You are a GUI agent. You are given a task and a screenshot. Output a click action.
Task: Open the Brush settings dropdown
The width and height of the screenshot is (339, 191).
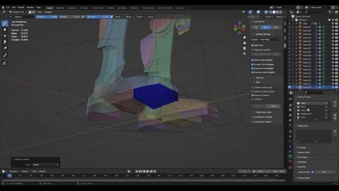pyautogui.click(x=119, y=16)
